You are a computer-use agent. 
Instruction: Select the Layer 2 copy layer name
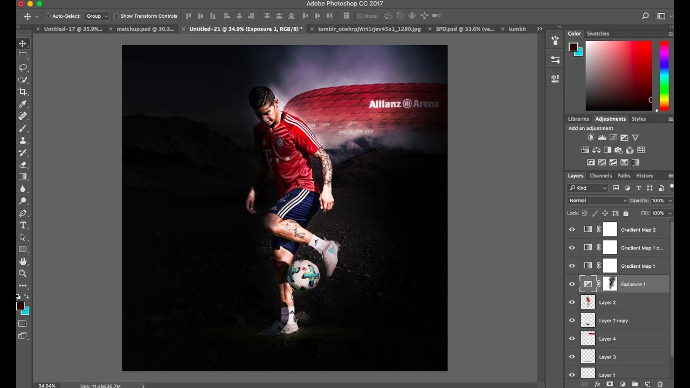point(613,321)
